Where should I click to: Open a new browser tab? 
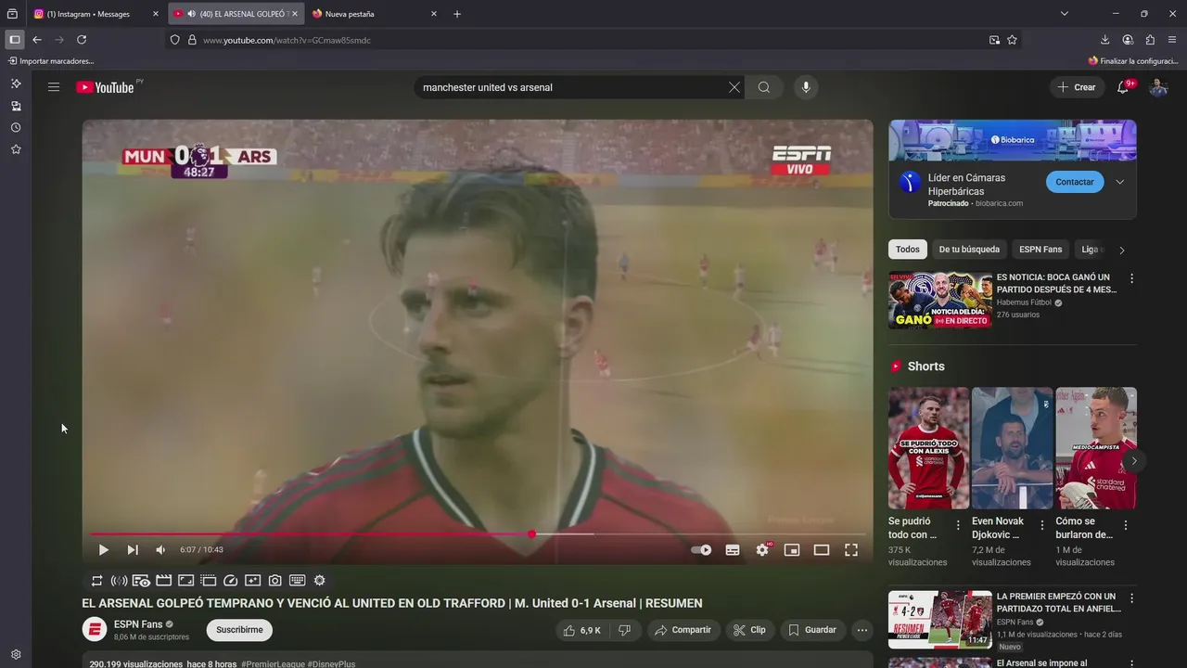457,14
